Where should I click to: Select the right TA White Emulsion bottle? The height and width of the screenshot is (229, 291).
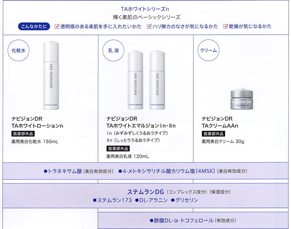[x=157, y=80]
